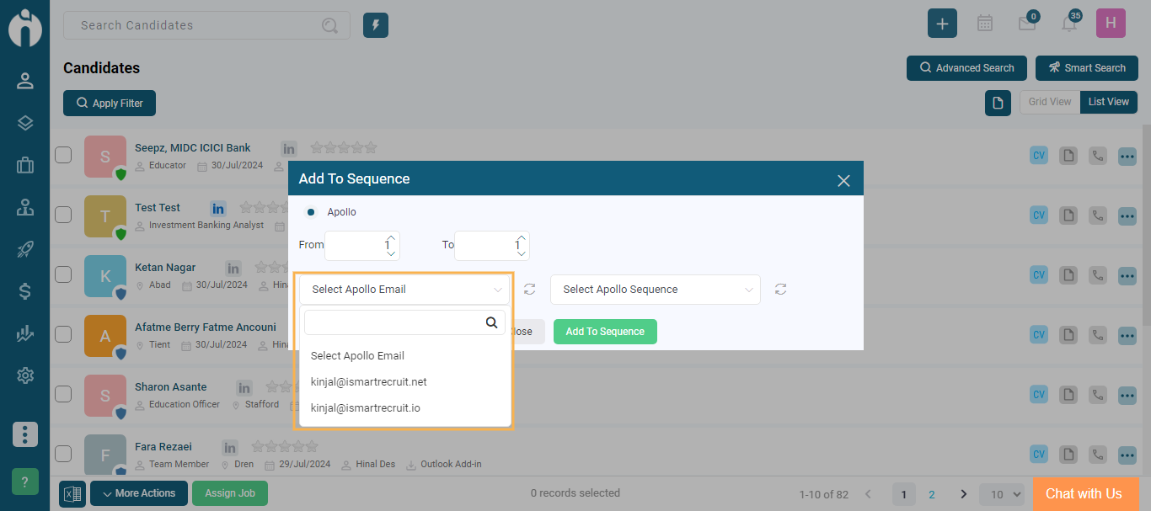
Task: Open the settings gear in sidebar
Action: click(x=25, y=375)
